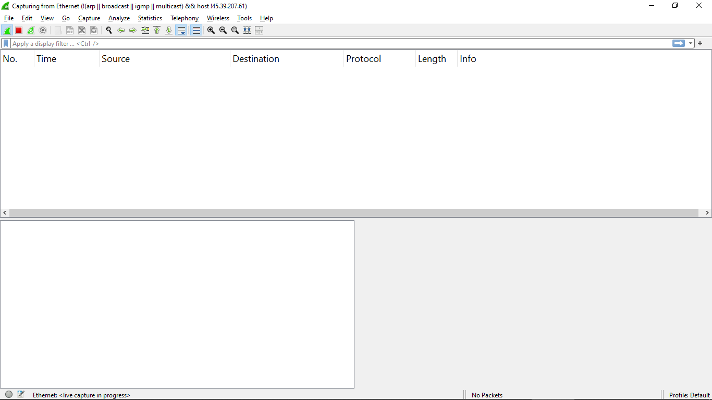Screen dimensions: 712x400
Task: Click the No Packets status text
Action: [487, 395]
